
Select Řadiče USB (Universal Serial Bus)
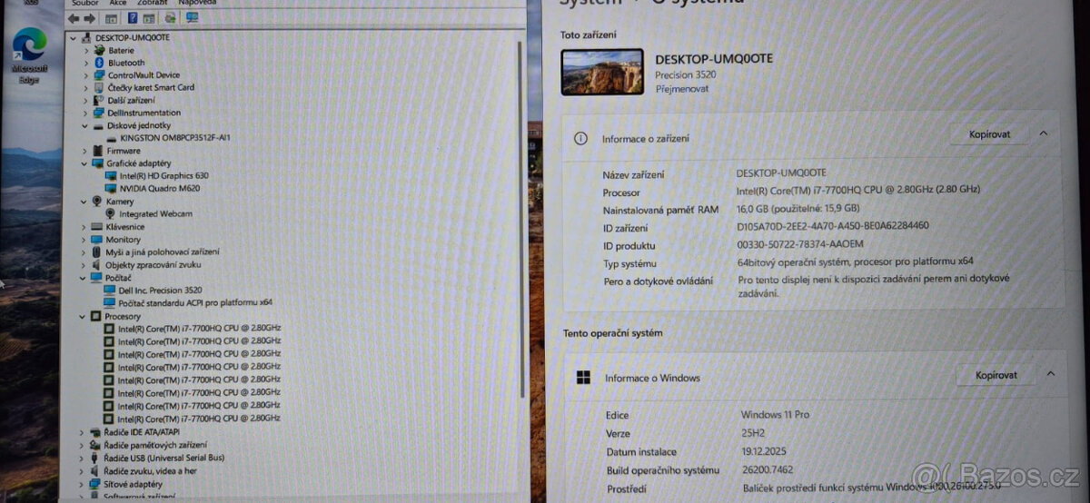(163, 459)
